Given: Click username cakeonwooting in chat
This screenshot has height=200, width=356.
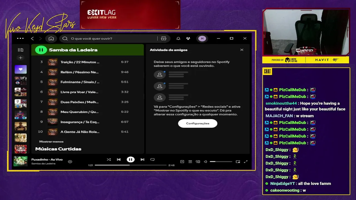Looking at the screenshot, I should (x=285, y=190).
